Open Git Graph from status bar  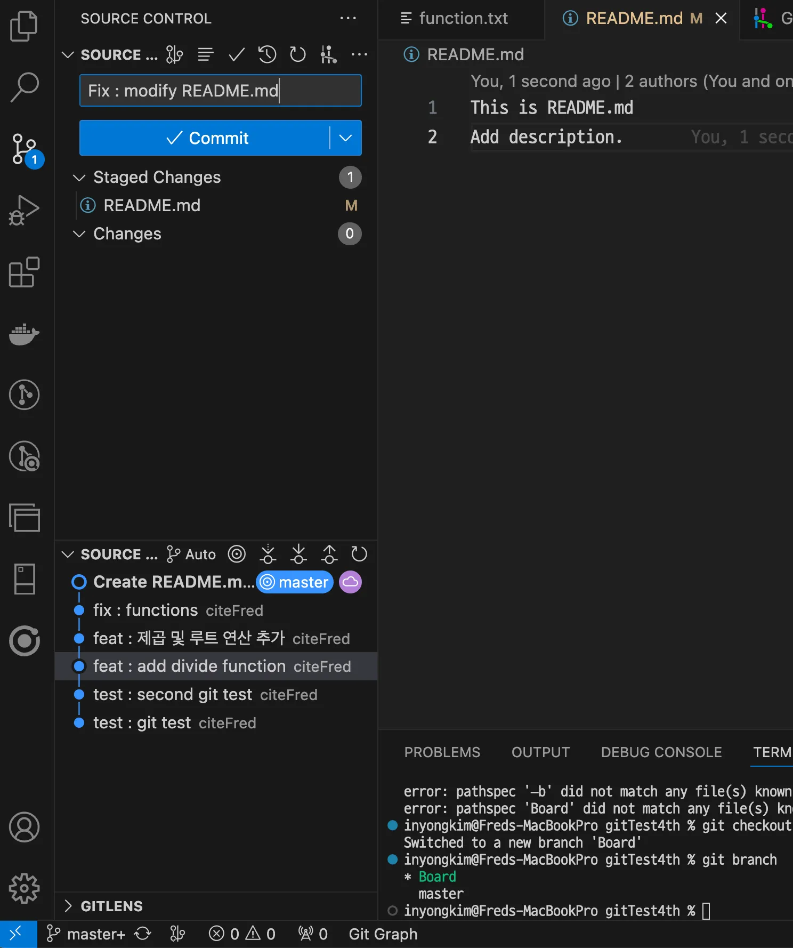click(x=383, y=934)
